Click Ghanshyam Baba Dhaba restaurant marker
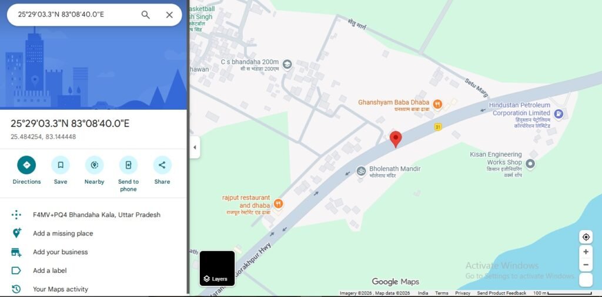This screenshot has width=602, height=297. 437,103
